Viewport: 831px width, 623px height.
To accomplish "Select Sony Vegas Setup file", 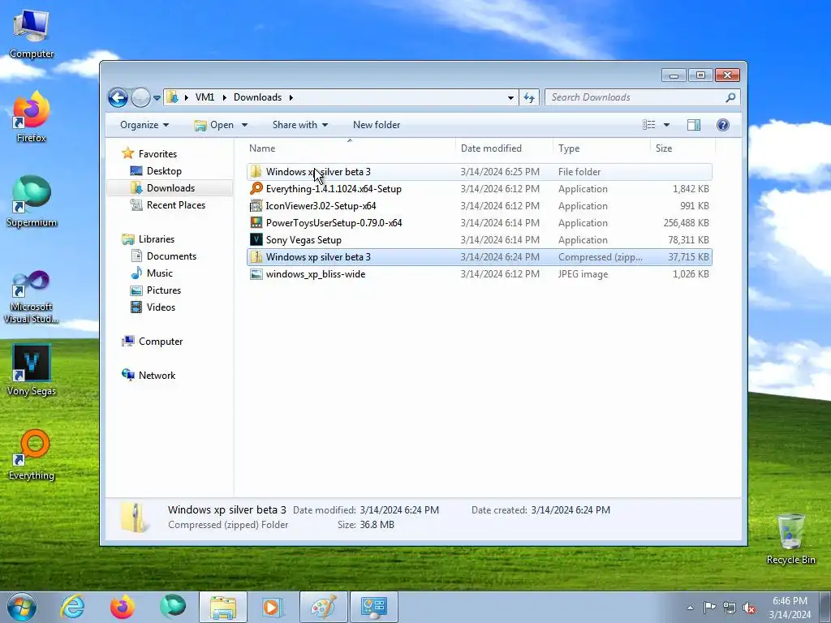I will tap(479, 240).
